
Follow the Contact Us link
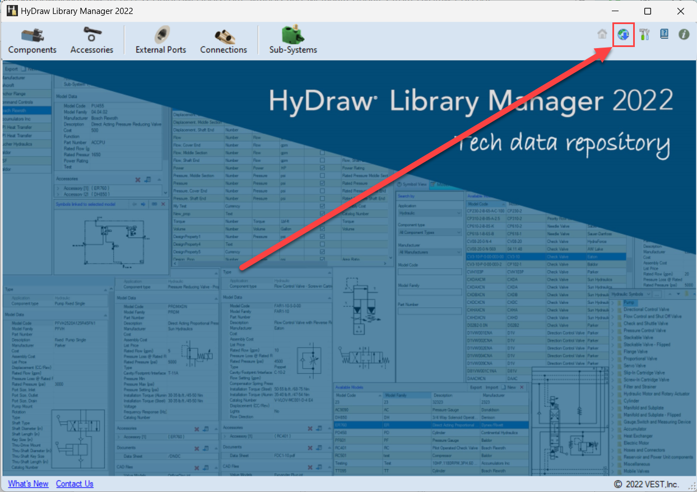75,484
